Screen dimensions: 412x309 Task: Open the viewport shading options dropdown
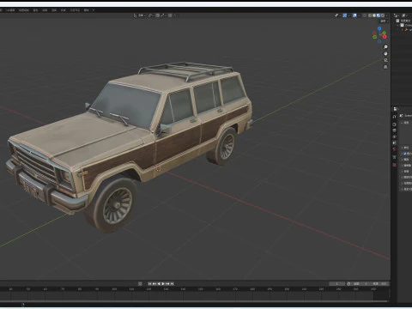[387, 15]
